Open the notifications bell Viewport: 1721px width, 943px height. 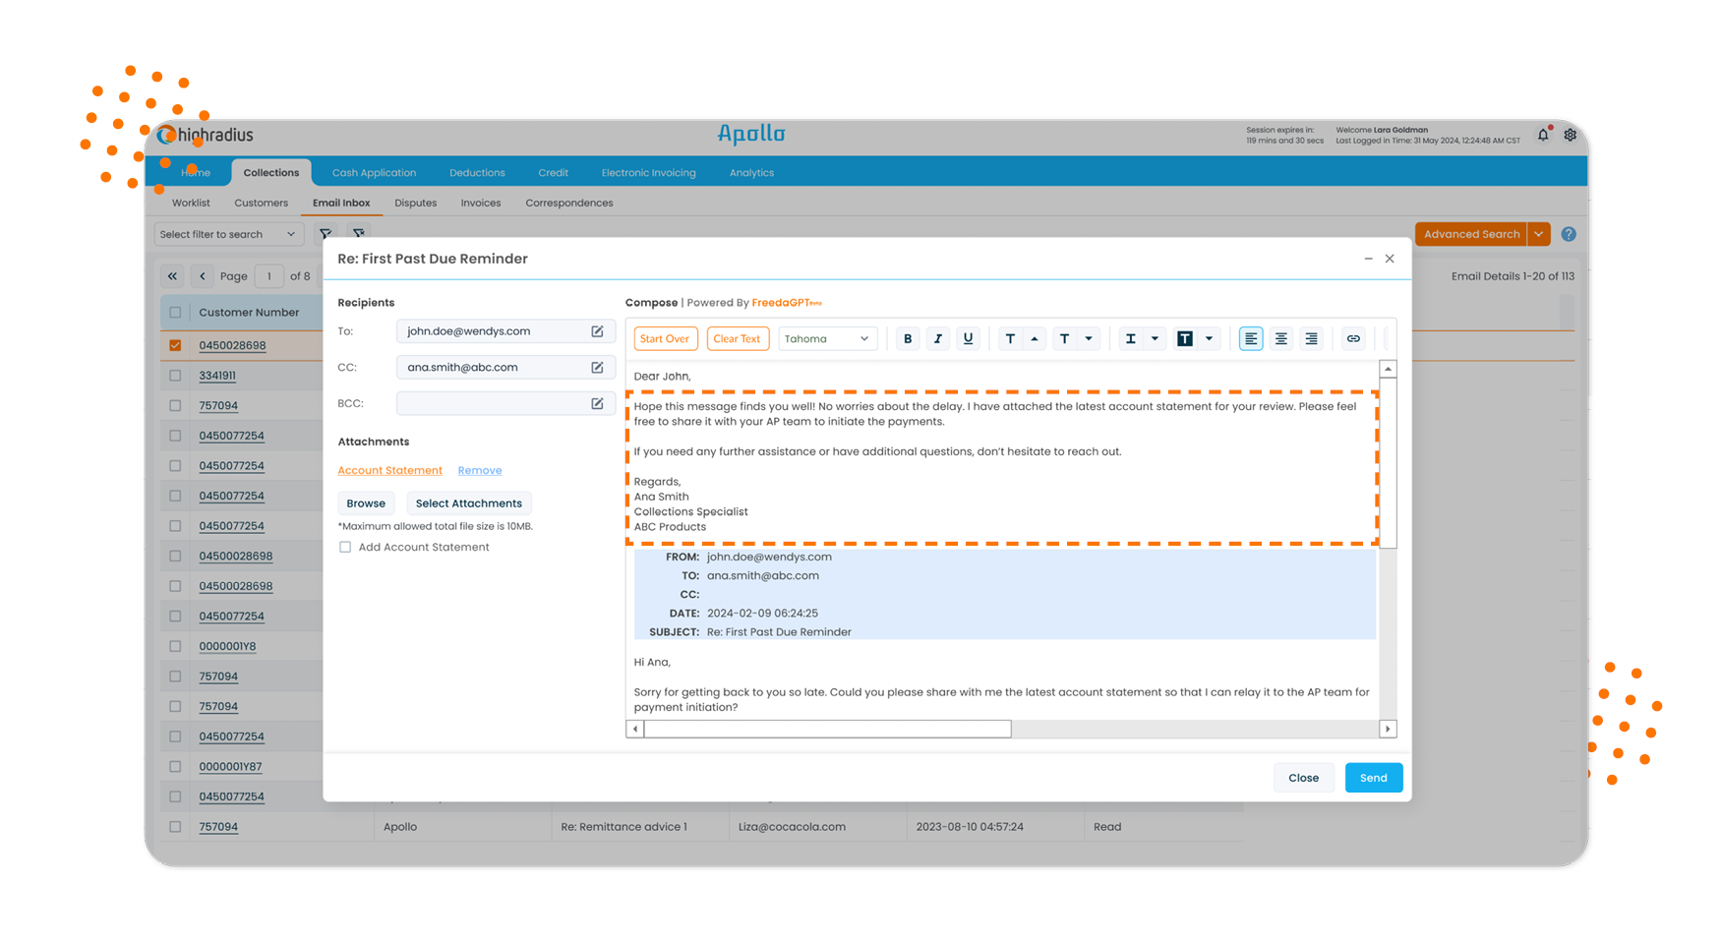pyautogui.click(x=1543, y=135)
